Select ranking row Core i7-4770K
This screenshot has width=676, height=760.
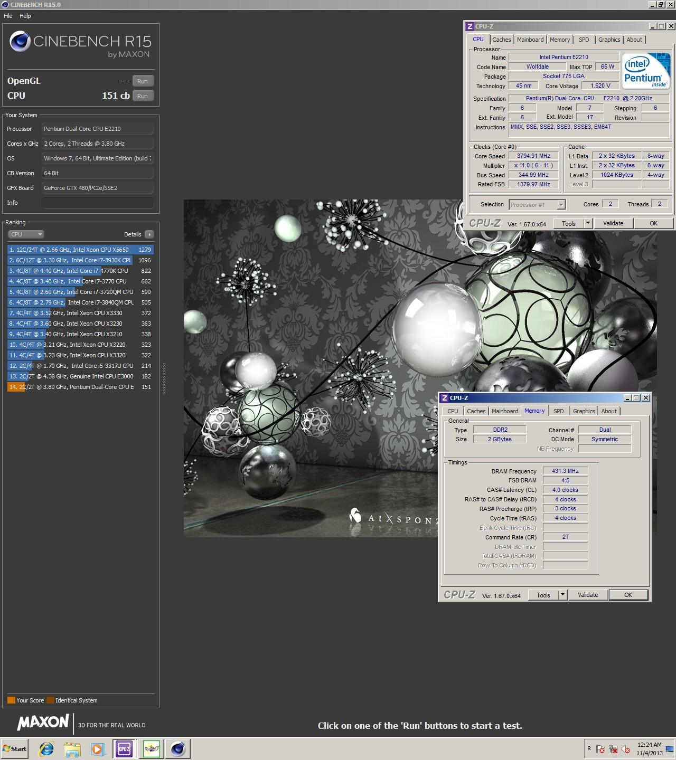click(80, 271)
